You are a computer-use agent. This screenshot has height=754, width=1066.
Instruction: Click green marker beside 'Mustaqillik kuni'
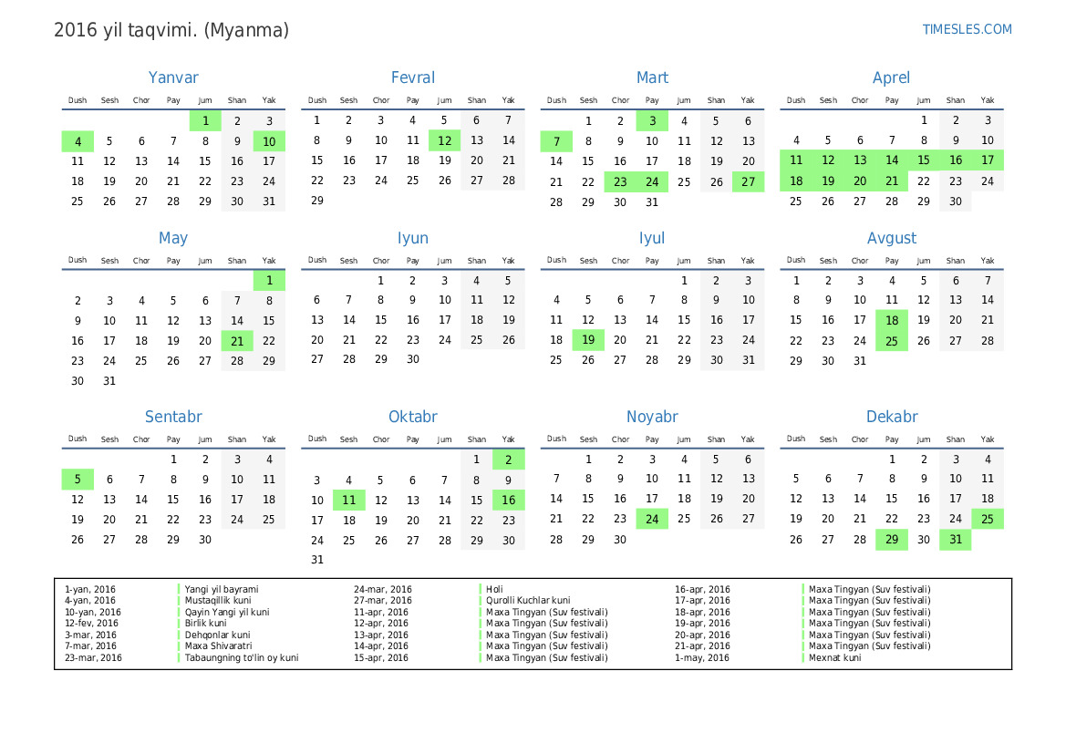pyautogui.click(x=179, y=601)
